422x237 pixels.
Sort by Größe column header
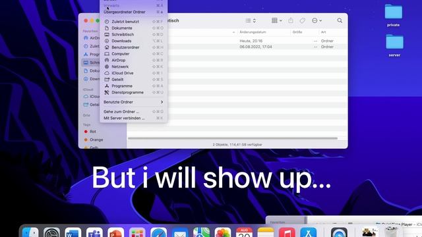click(297, 32)
